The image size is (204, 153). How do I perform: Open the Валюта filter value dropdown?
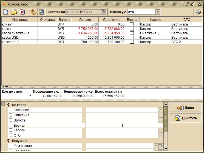tap(161, 120)
